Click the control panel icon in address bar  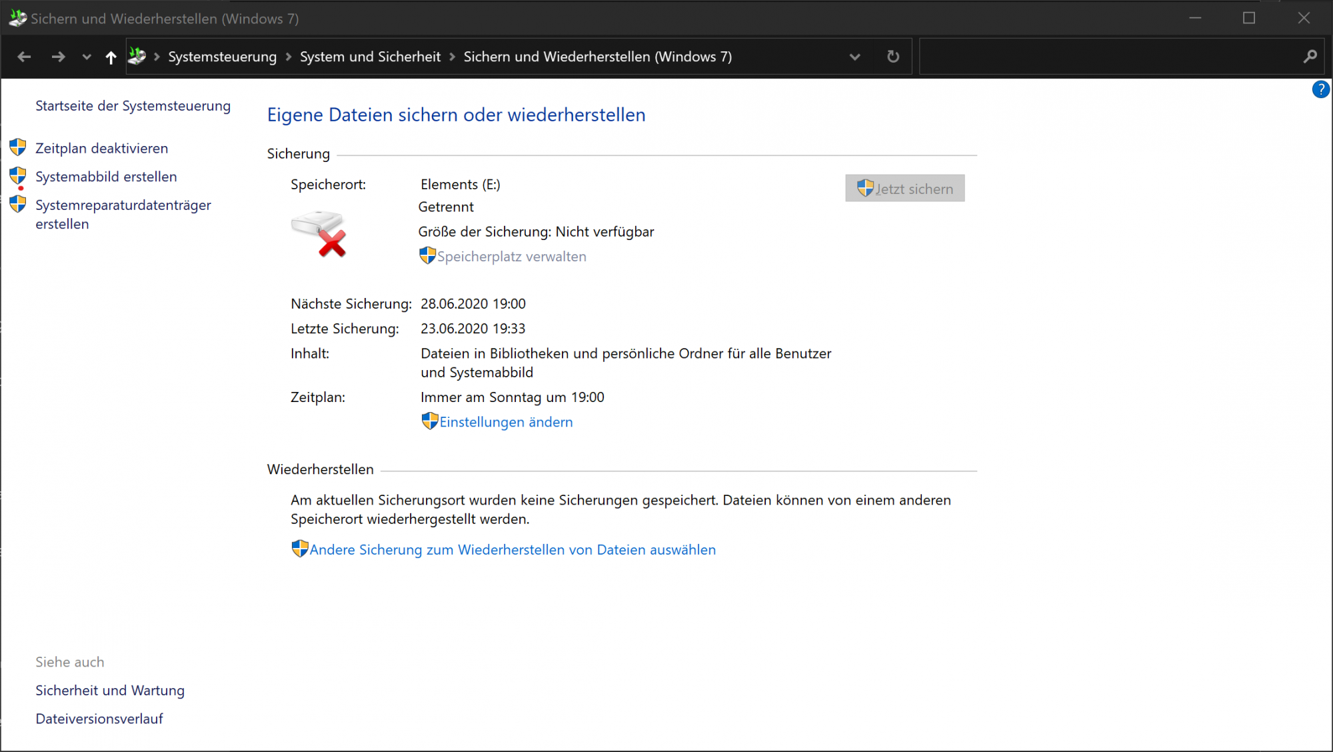[137, 57]
